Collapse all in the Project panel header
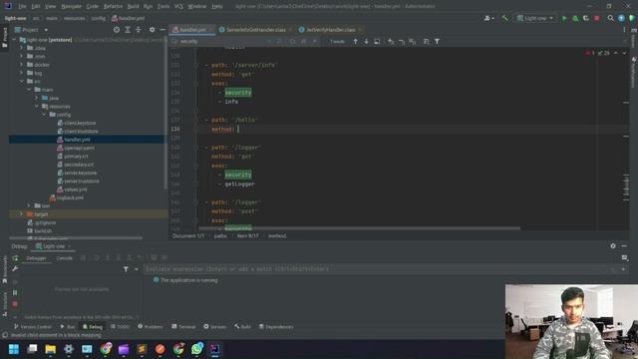 [139, 30]
